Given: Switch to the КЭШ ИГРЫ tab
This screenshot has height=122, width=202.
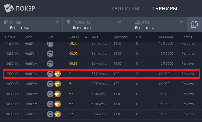Looking at the screenshot, I should point(125,9).
